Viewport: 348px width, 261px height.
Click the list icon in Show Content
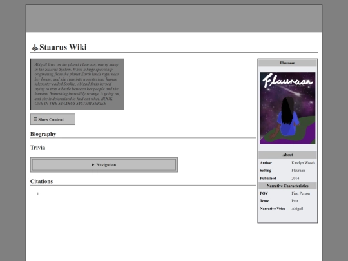[35, 119]
